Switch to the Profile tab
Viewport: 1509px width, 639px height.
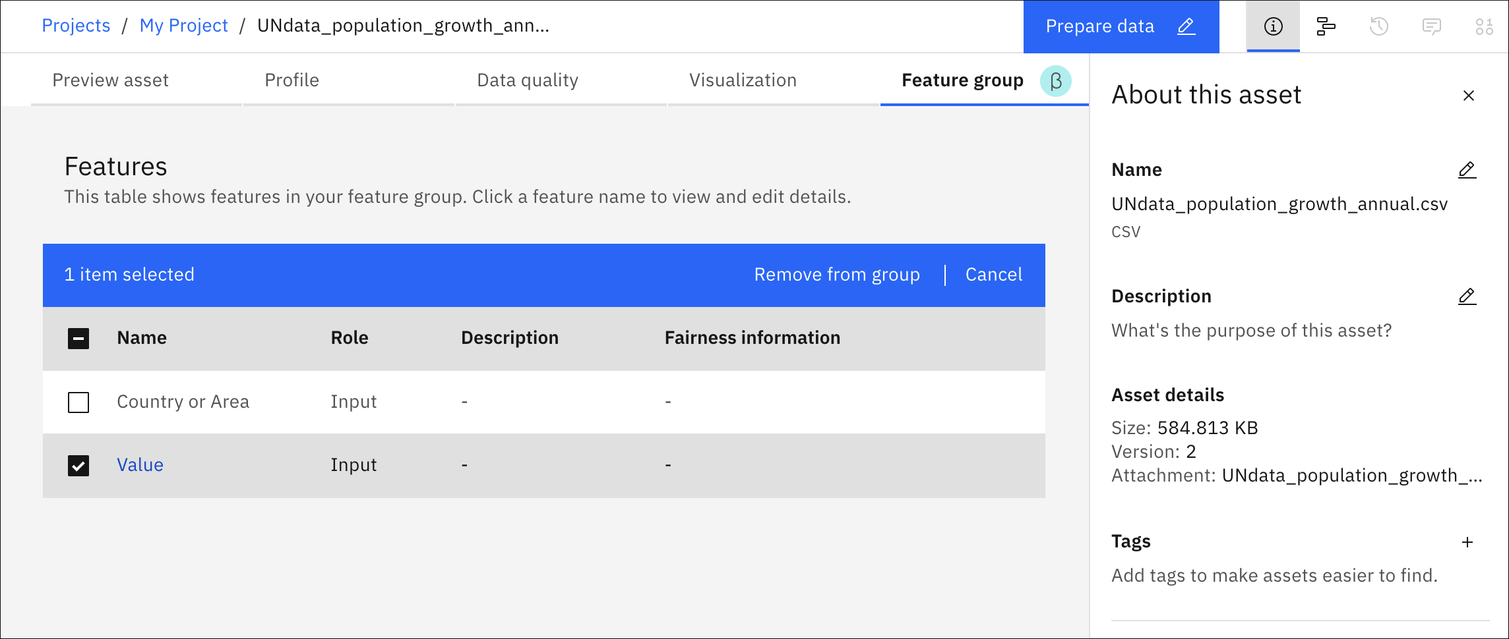[292, 80]
